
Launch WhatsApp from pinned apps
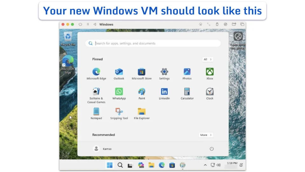[119, 94]
